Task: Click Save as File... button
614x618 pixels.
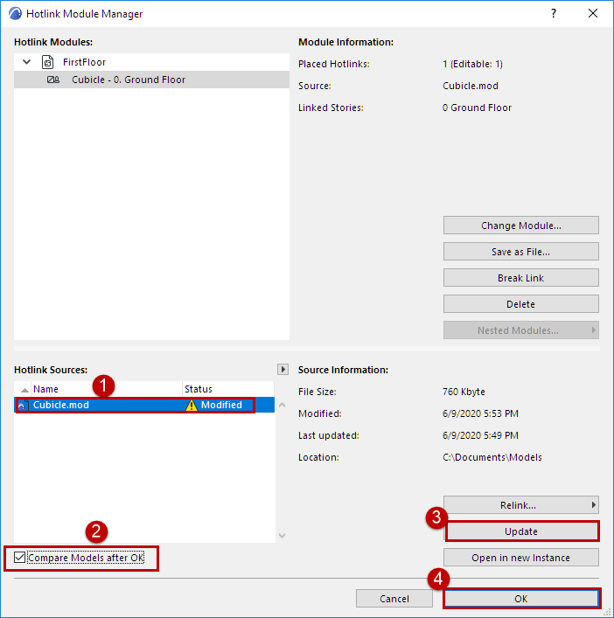Action: 521,252
